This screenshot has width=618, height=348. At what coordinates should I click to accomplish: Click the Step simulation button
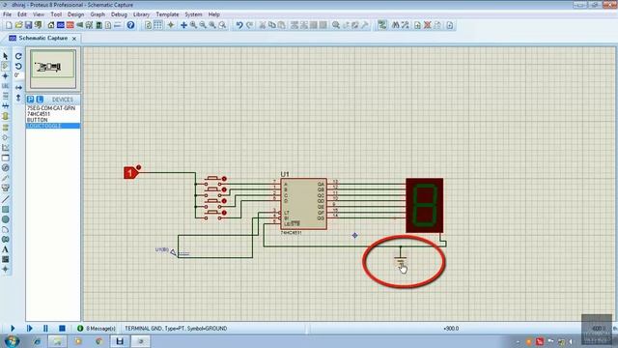pos(29,329)
